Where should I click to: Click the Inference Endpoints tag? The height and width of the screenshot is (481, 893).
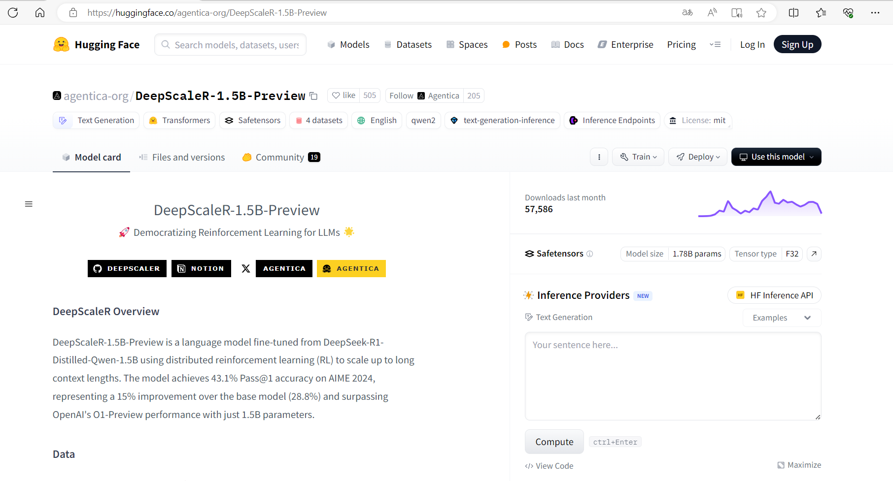click(612, 121)
